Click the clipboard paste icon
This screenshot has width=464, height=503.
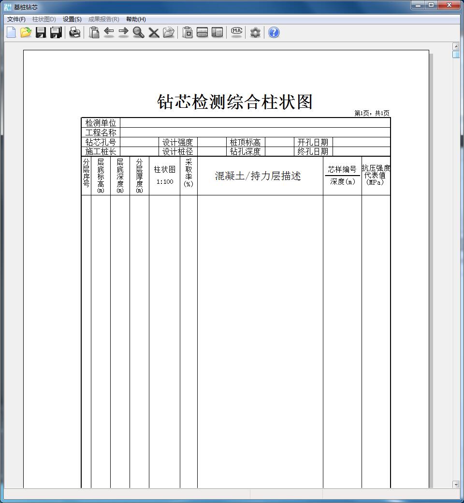click(x=94, y=32)
